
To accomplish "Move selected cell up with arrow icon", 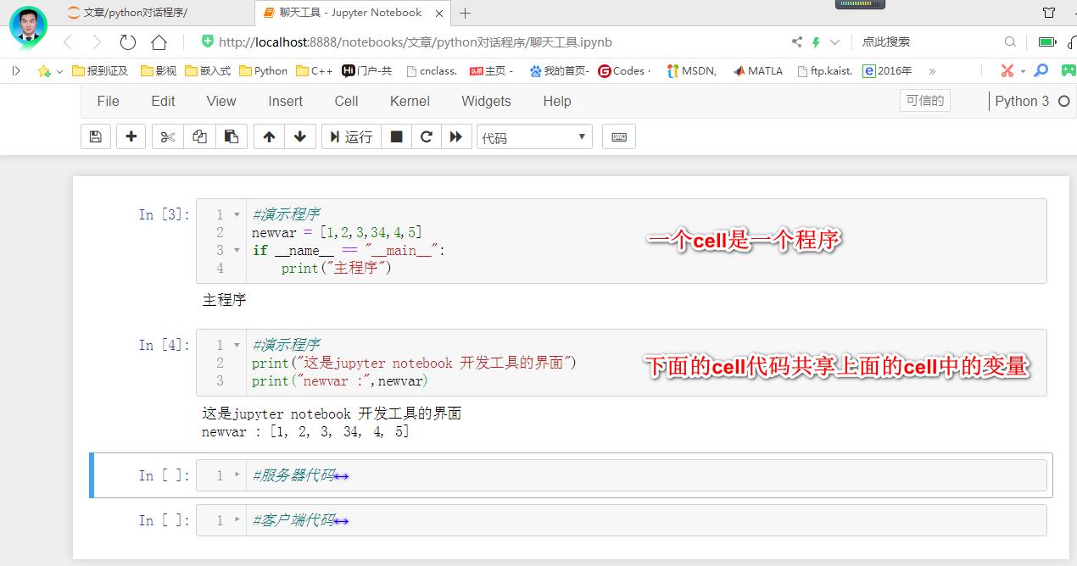I will 269,136.
